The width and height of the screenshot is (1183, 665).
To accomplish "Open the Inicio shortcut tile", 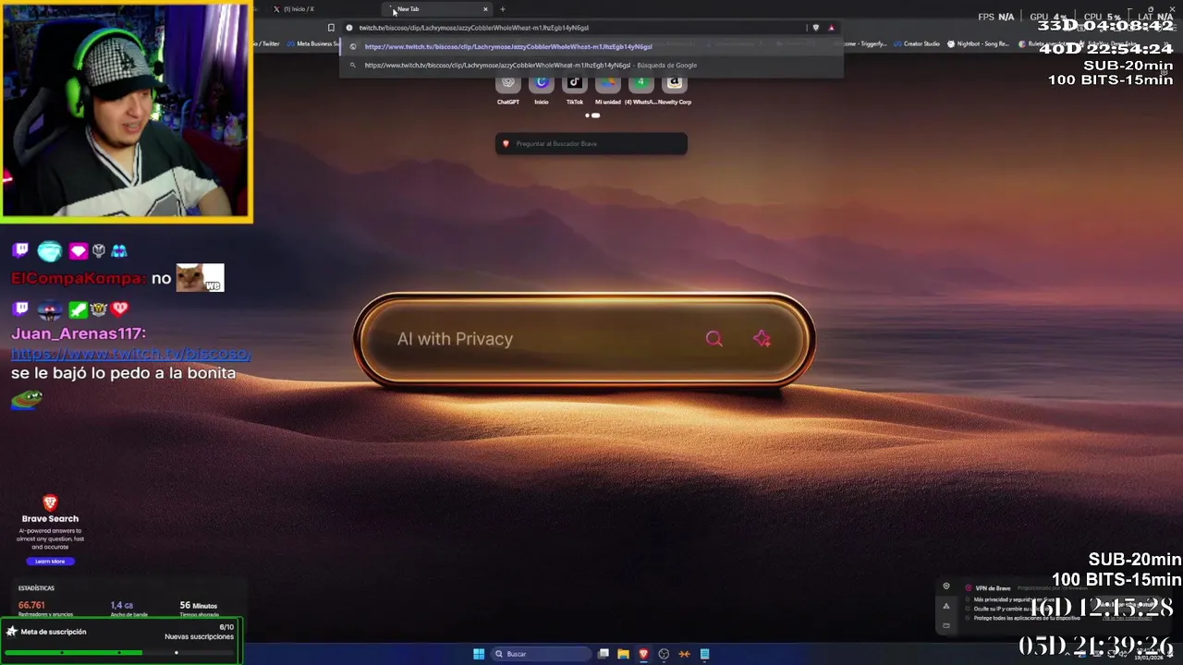I will point(542,90).
